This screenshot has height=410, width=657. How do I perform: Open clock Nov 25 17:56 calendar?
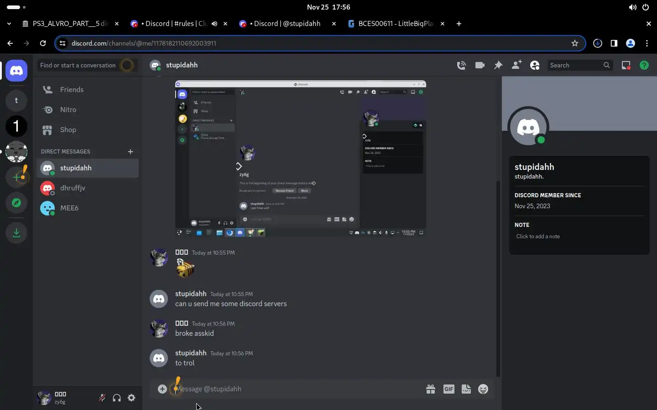point(328,7)
